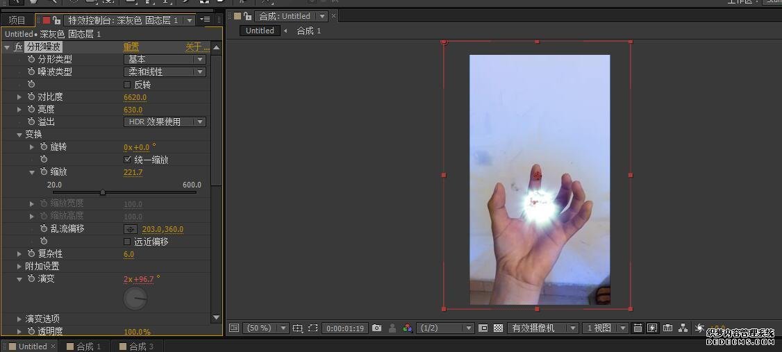Toggle the 亮度 stopwatch keyframe
This screenshot has height=352, width=782.
[x=31, y=109]
